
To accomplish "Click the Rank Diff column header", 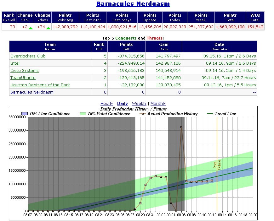I will [99, 46].
